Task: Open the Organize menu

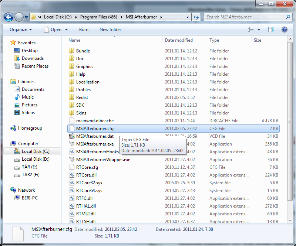Action: 21,30
